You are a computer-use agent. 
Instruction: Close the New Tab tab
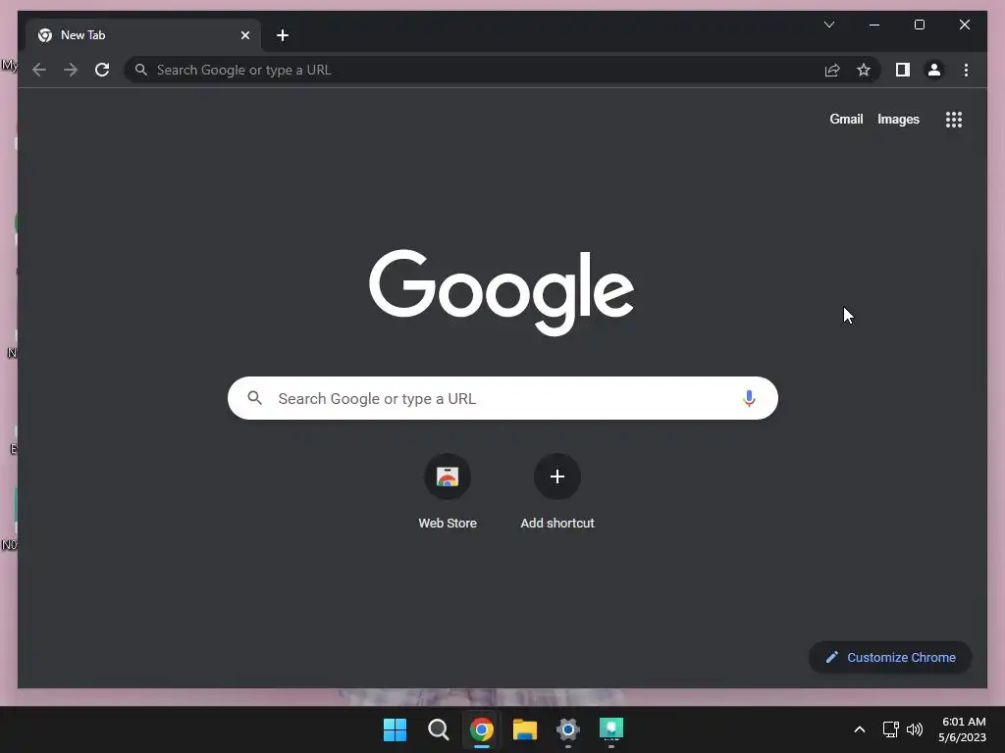coord(244,35)
